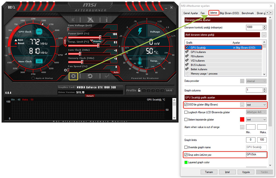Open system tray text format dropdown

click(256, 120)
